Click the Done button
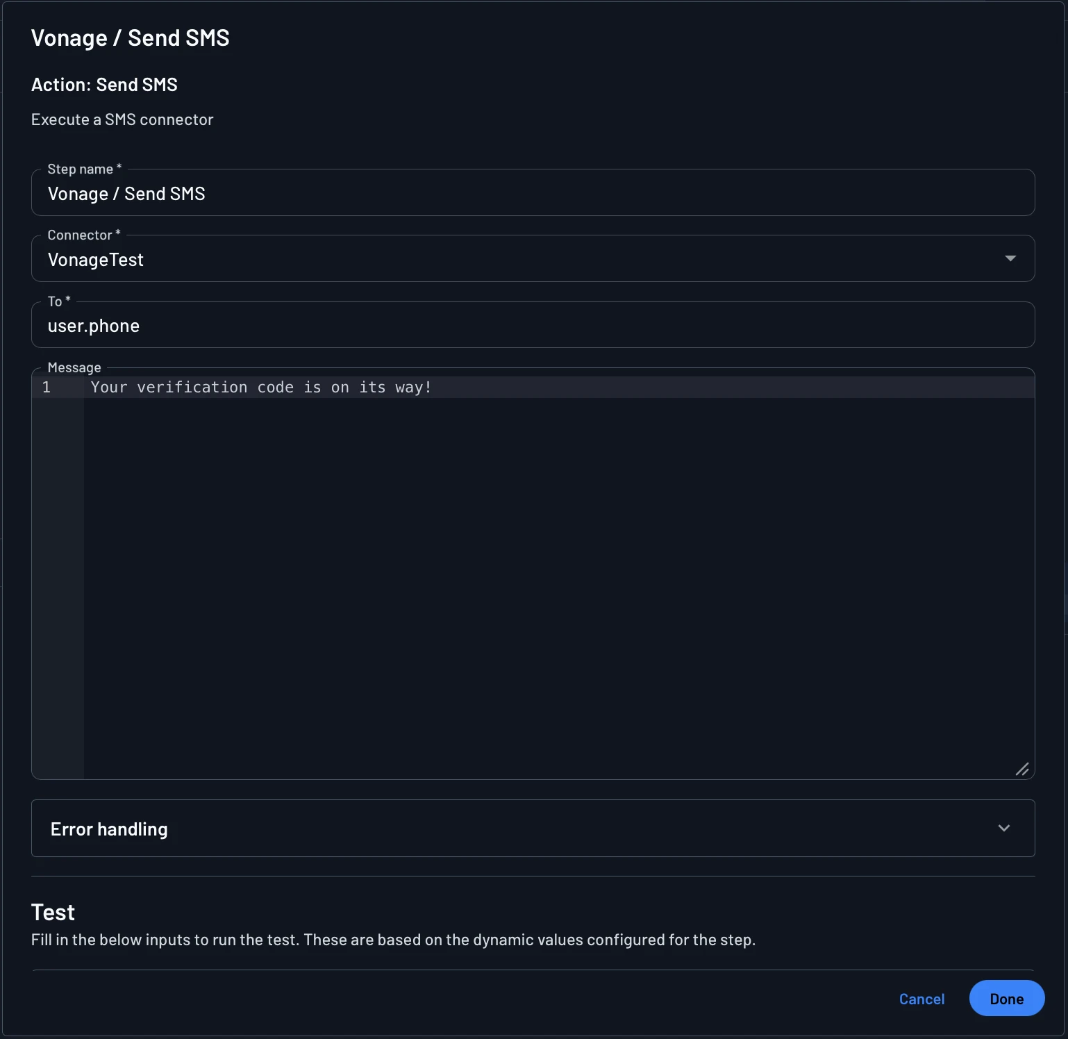 tap(1006, 998)
